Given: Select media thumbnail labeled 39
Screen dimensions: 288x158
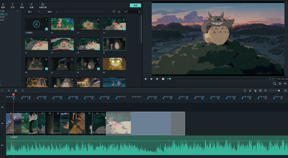Looking at the screenshot, I should [x=36, y=64].
